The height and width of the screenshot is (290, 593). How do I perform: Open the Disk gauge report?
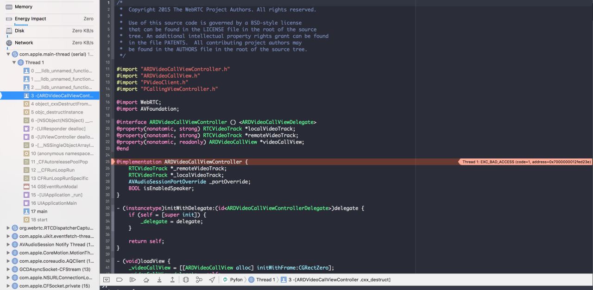pyautogui.click(x=50, y=31)
